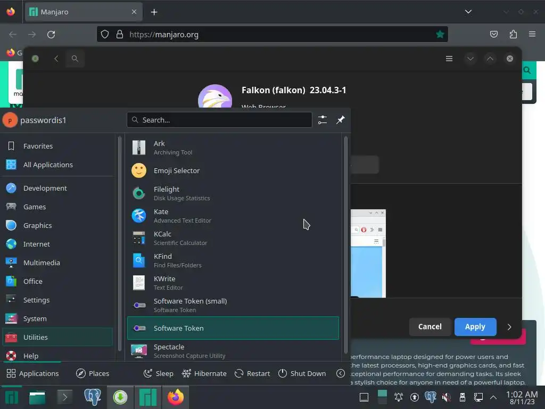545x409 pixels.
Task: Open Firefox from taskbar
Action: [x=176, y=397]
